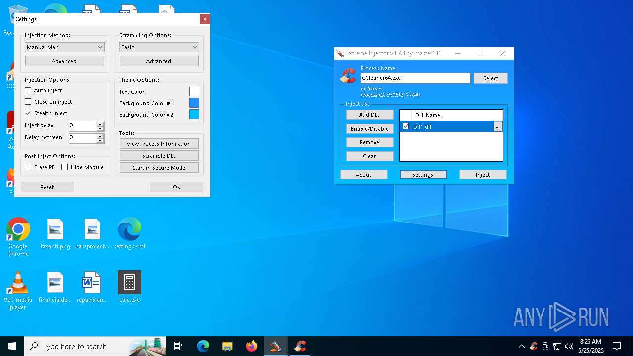Viewport: 633px width, 356px height.
Task: Click View Process Information
Action: [159, 144]
